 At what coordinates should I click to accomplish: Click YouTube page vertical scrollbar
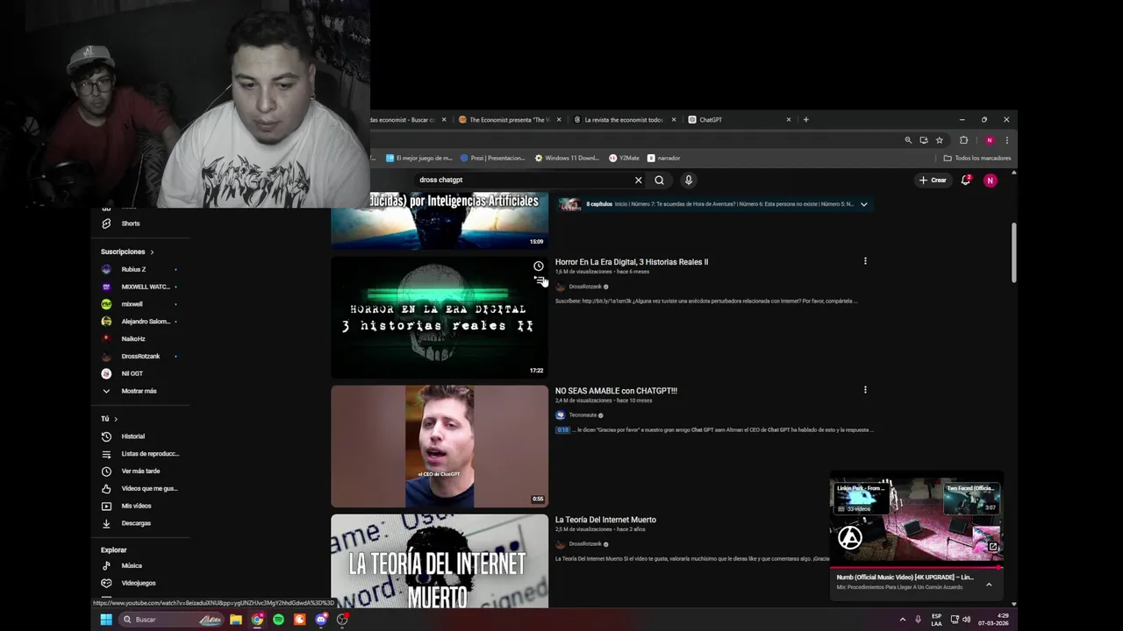1014,252
